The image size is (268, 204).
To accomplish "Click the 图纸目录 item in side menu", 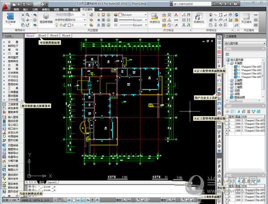I will click(x=13, y=121).
